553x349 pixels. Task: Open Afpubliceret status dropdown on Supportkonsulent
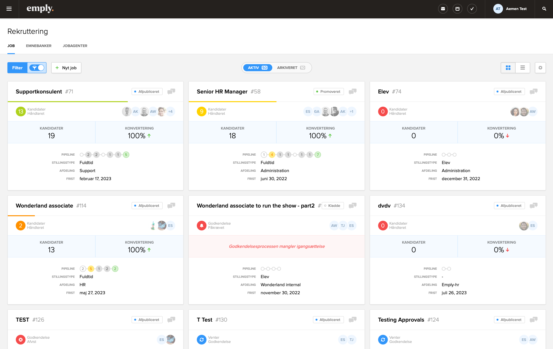(x=147, y=92)
